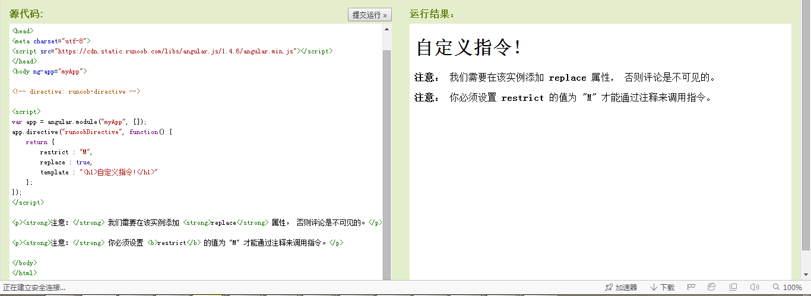Click the closing </html> tag line
The image size is (811, 296).
click(x=24, y=273)
